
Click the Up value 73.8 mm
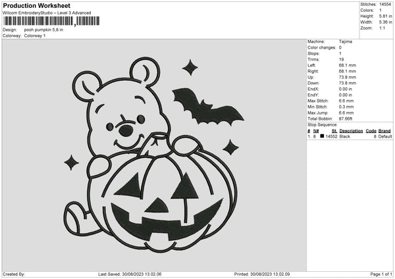pyautogui.click(x=348, y=77)
